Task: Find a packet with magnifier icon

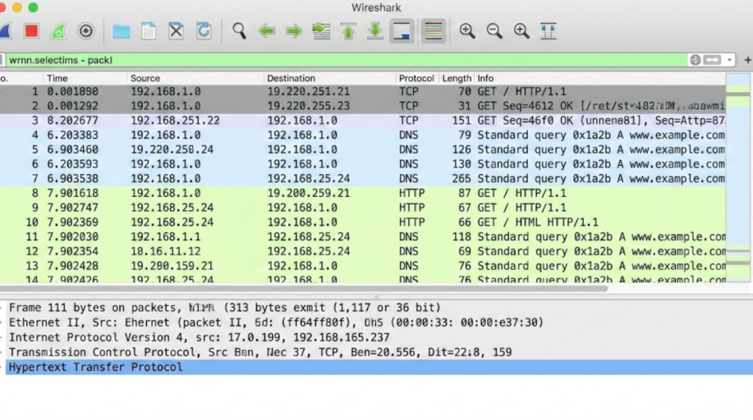Action: (x=239, y=31)
